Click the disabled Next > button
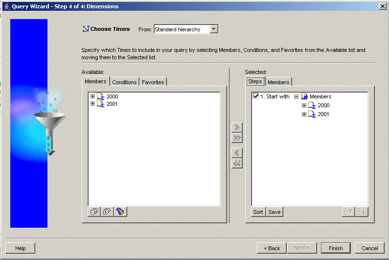Screen dimensions: 389x260 click(302, 248)
